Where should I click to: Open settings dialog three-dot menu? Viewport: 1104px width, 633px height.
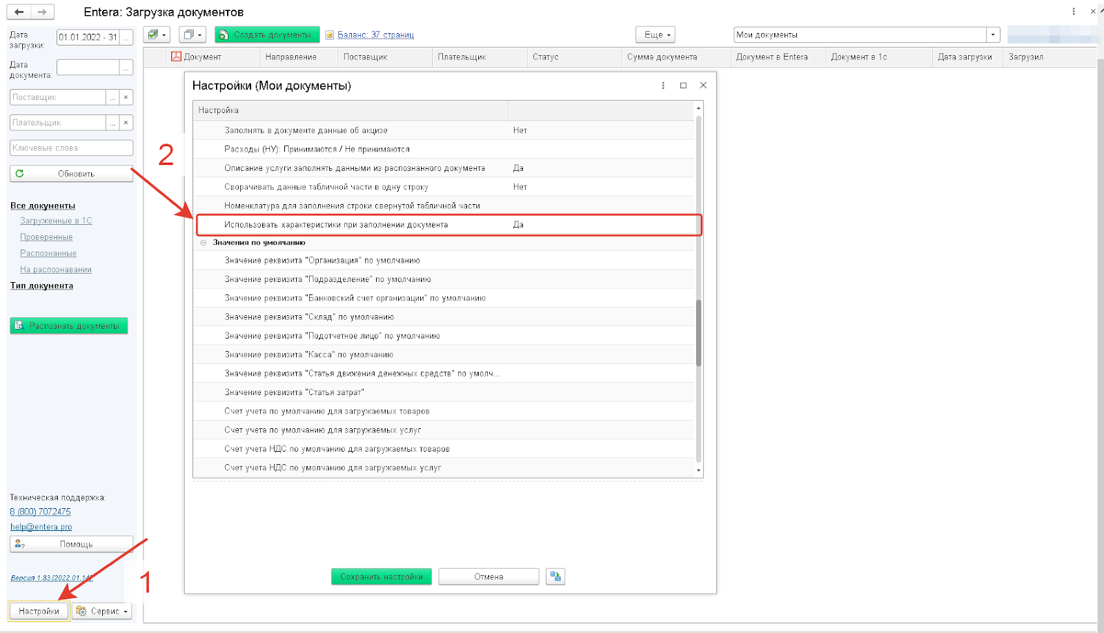coord(663,86)
